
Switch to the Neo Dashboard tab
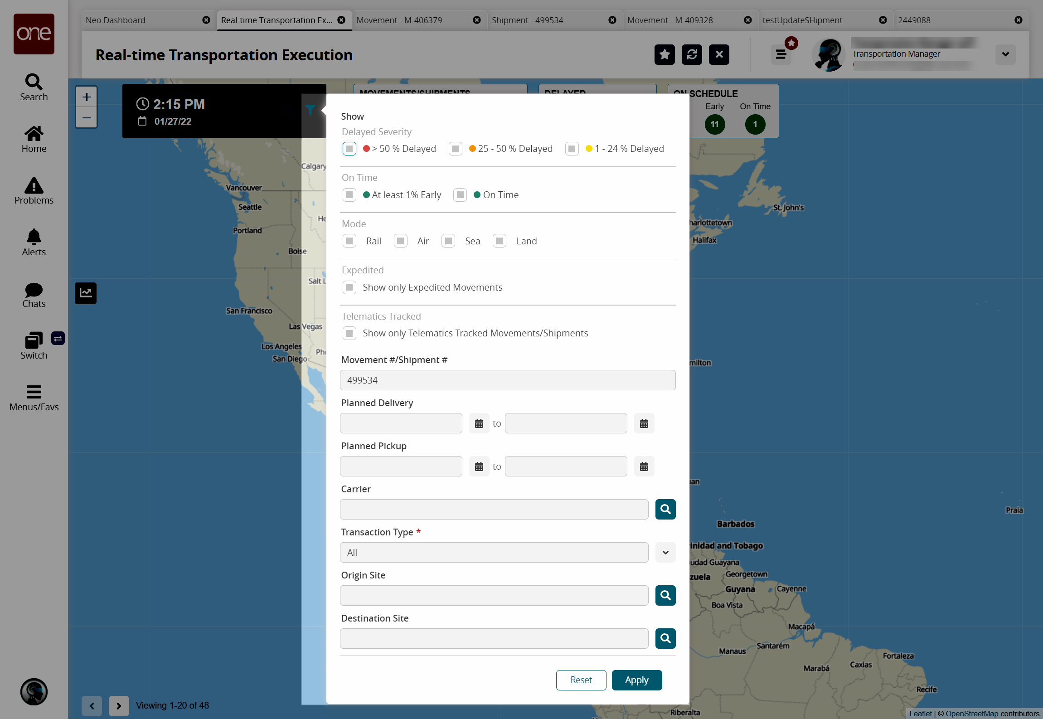tap(116, 20)
